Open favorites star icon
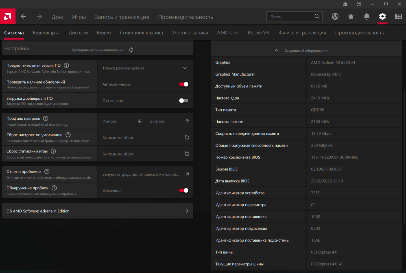This screenshot has width=406, height=273. [x=351, y=16]
